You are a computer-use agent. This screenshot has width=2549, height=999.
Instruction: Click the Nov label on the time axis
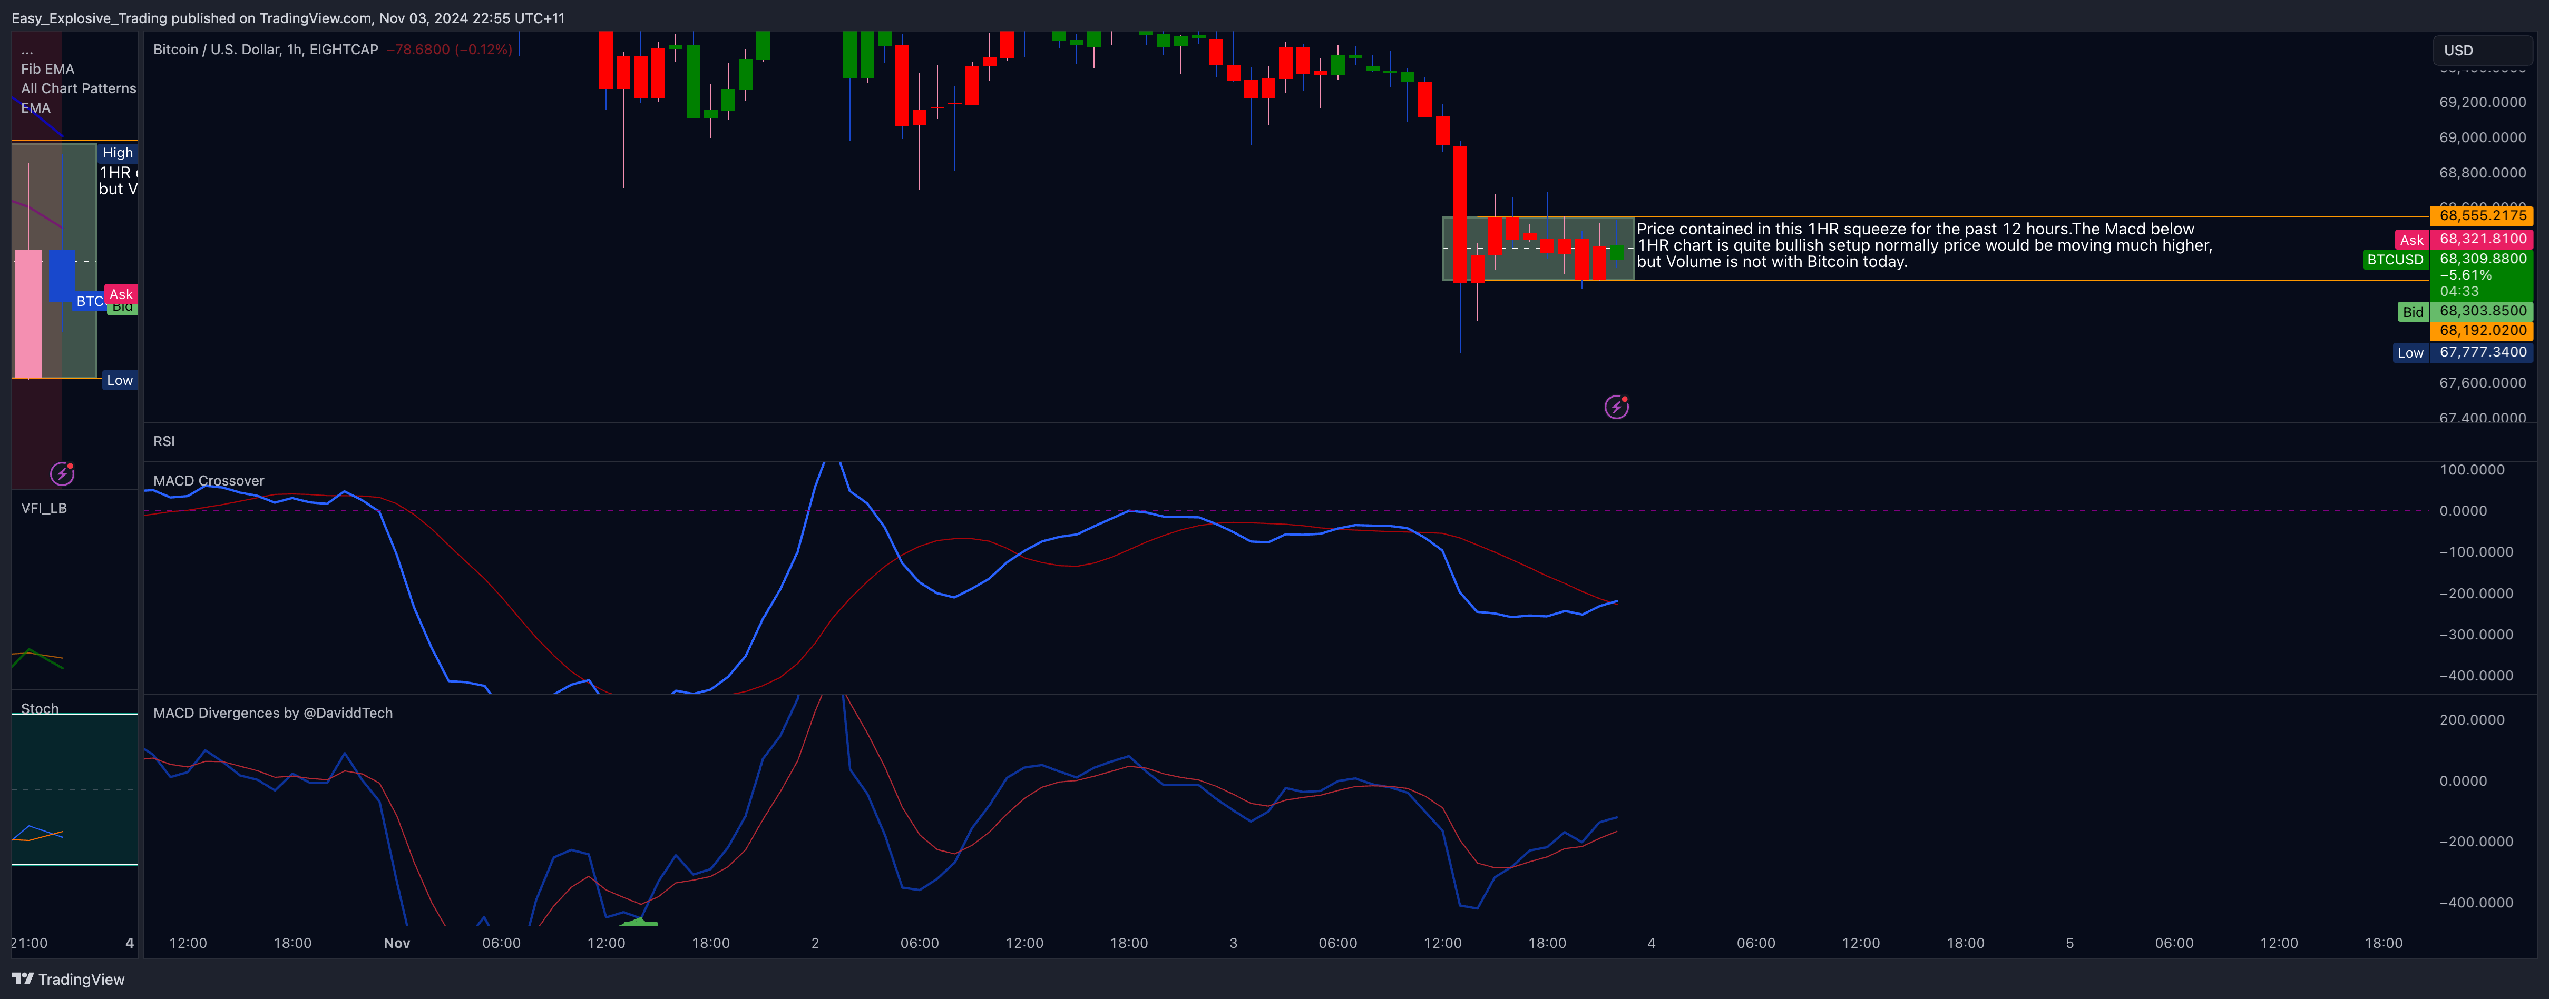(x=397, y=944)
